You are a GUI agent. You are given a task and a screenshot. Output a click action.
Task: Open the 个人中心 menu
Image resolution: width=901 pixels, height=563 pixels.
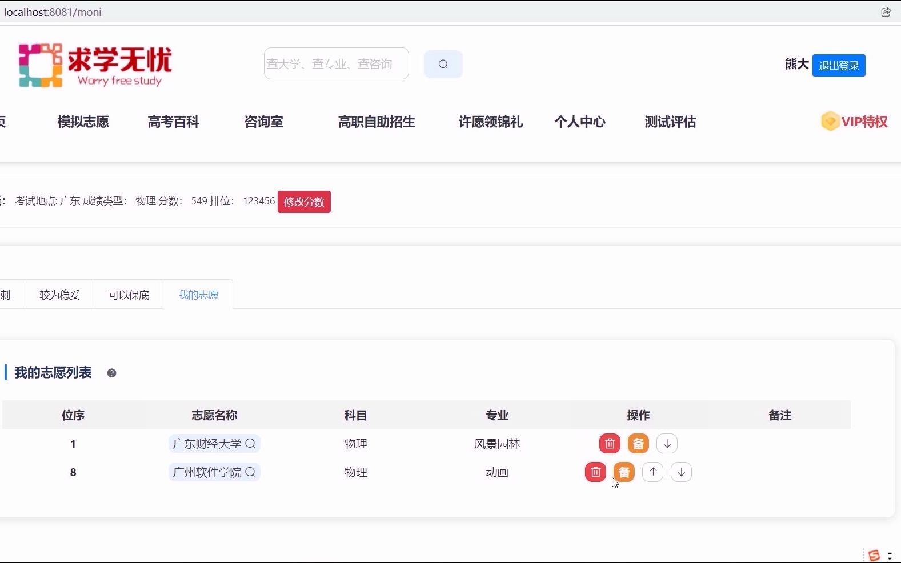pyautogui.click(x=580, y=122)
